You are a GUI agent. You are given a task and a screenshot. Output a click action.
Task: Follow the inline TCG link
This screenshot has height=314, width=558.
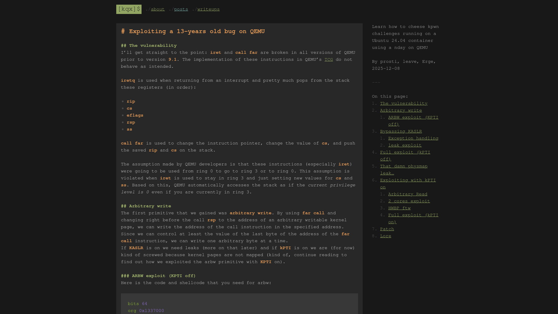coord(328,59)
